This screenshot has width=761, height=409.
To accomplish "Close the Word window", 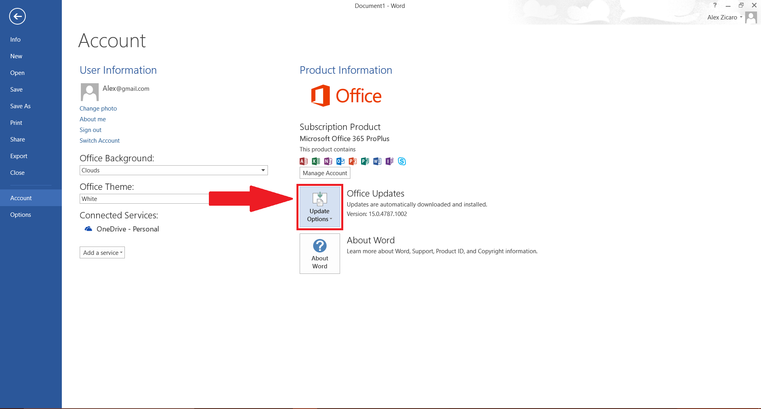I will pyautogui.click(x=754, y=6).
